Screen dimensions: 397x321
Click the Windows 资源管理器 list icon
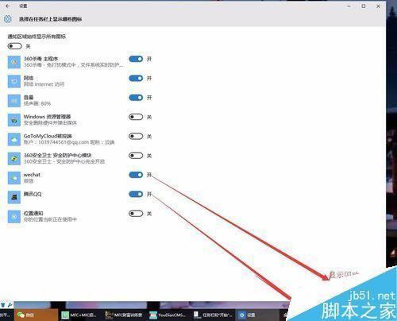[x=14, y=120]
